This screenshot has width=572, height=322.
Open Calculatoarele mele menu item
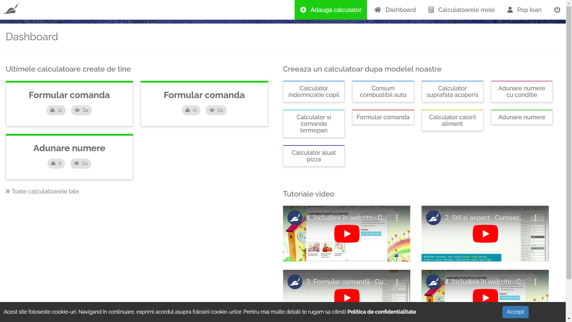click(466, 10)
